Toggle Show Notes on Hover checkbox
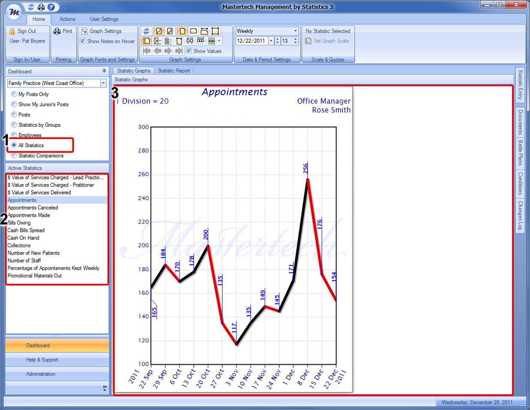The height and width of the screenshot is (410, 530). point(83,41)
